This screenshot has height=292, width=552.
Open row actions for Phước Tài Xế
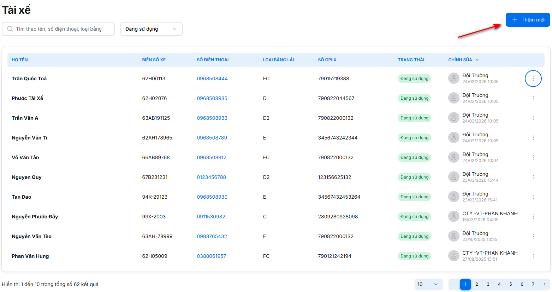click(533, 98)
